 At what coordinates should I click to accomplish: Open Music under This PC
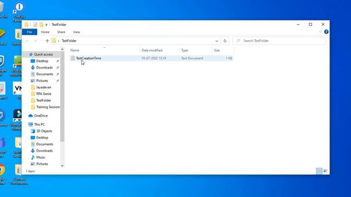tap(41, 158)
